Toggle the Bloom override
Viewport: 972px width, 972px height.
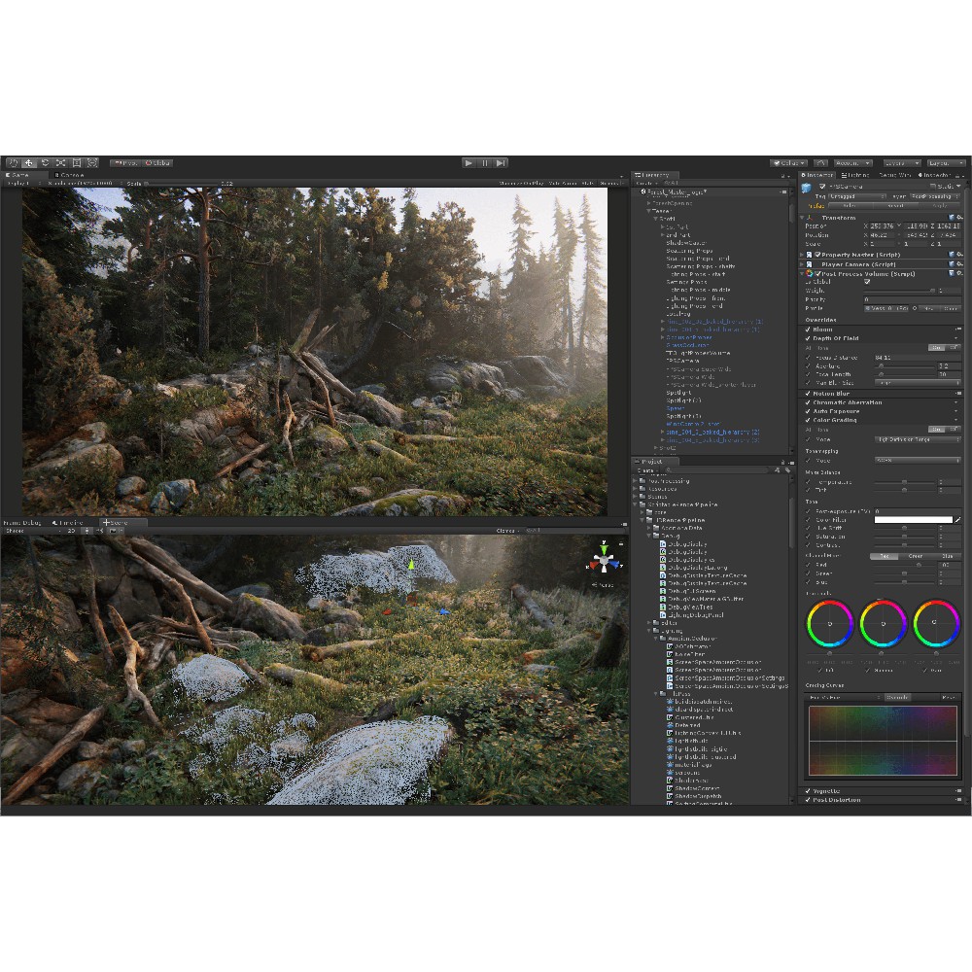click(x=808, y=330)
